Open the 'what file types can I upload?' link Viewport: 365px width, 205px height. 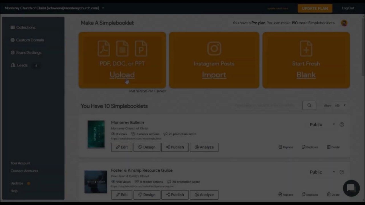pyautogui.click(x=147, y=91)
